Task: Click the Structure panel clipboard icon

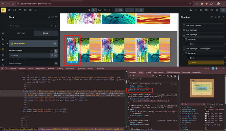Action: [212, 17]
